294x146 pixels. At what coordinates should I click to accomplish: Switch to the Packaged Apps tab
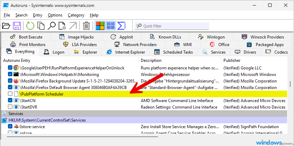click(265, 45)
